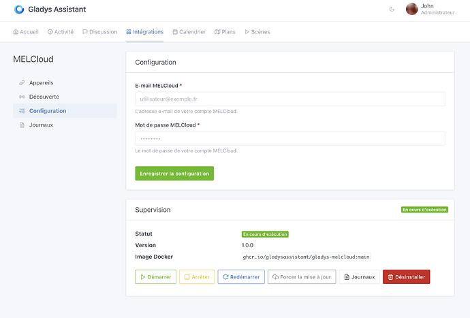Click the version value 1.0.0
This screenshot has width=470, height=318.
247,245
